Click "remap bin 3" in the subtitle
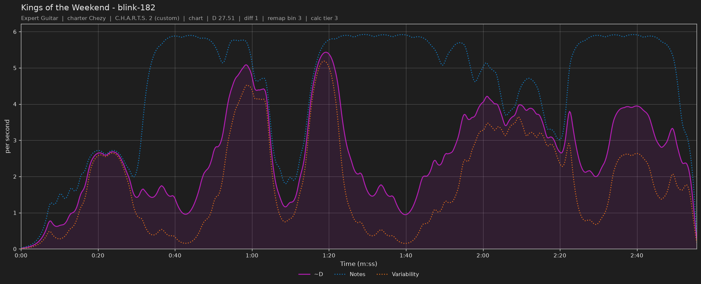This screenshot has height=284, width=701. tap(284, 18)
